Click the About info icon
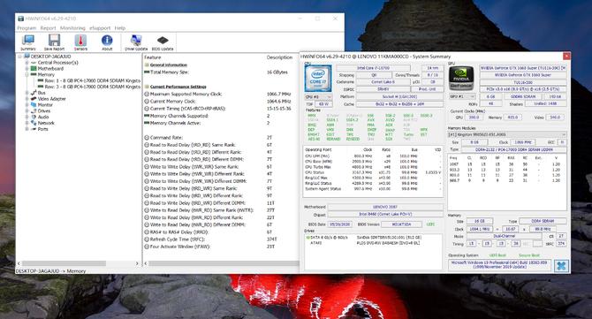This screenshot has width=592, height=319. coord(107,42)
